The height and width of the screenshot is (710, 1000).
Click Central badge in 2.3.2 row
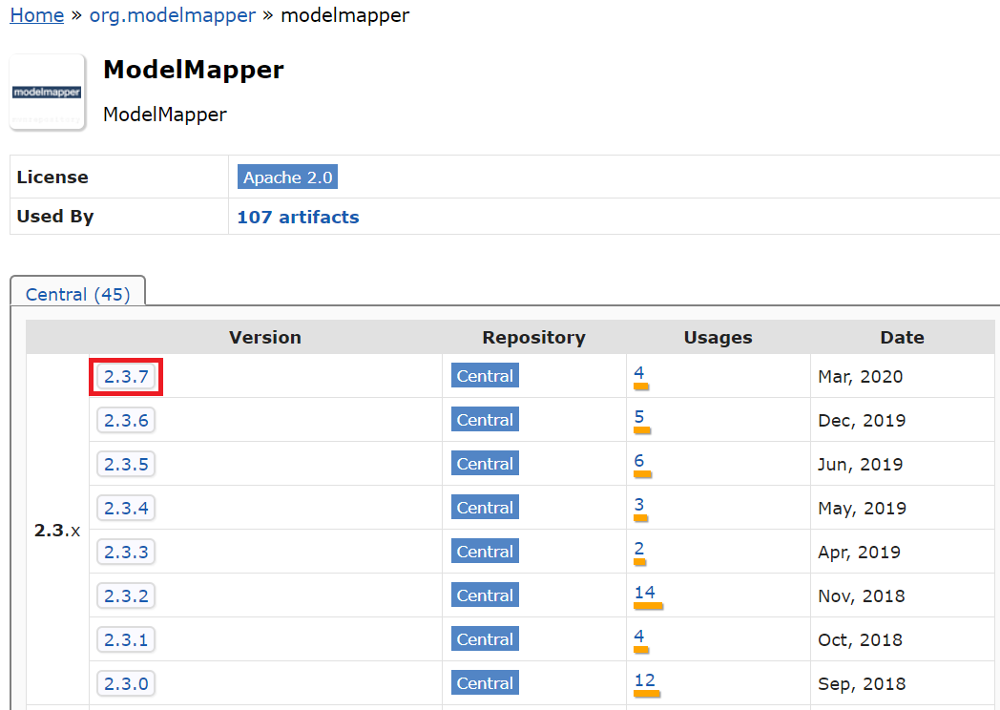485,595
